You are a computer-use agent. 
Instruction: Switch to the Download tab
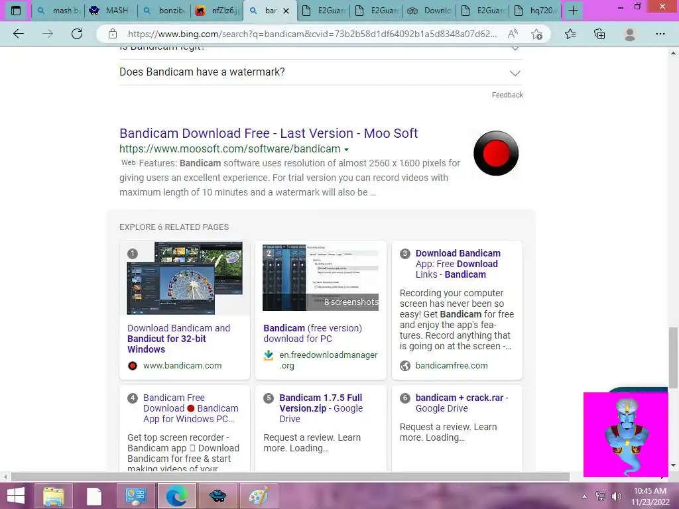[429, 11]
